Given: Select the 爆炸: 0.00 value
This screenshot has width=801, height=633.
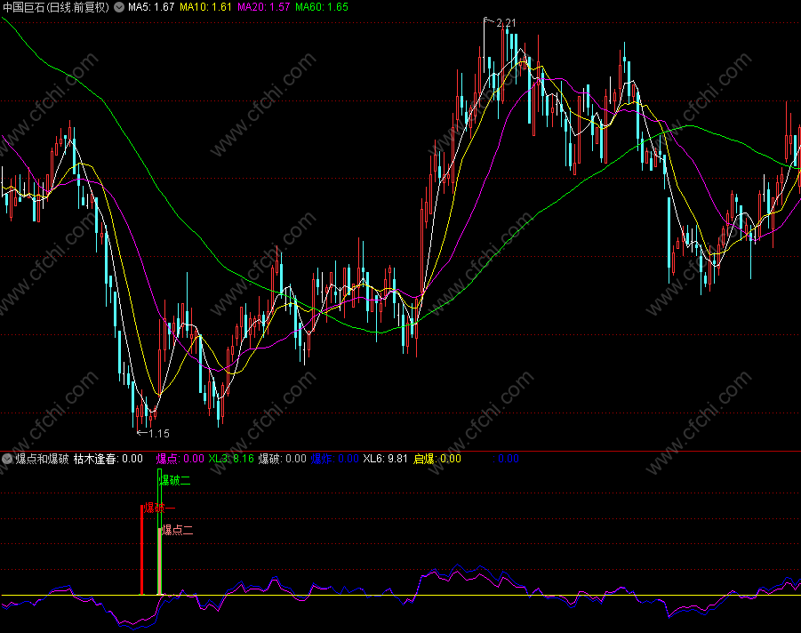Looking at the screenshot, I should tap(334, 459).
